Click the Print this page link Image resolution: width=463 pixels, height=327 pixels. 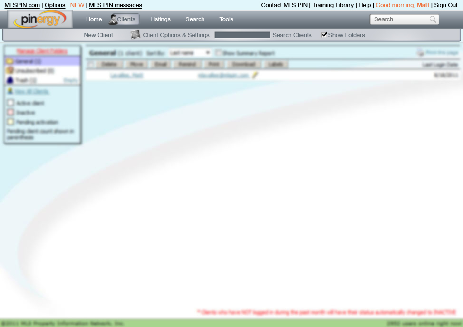(x=442, y=53)
